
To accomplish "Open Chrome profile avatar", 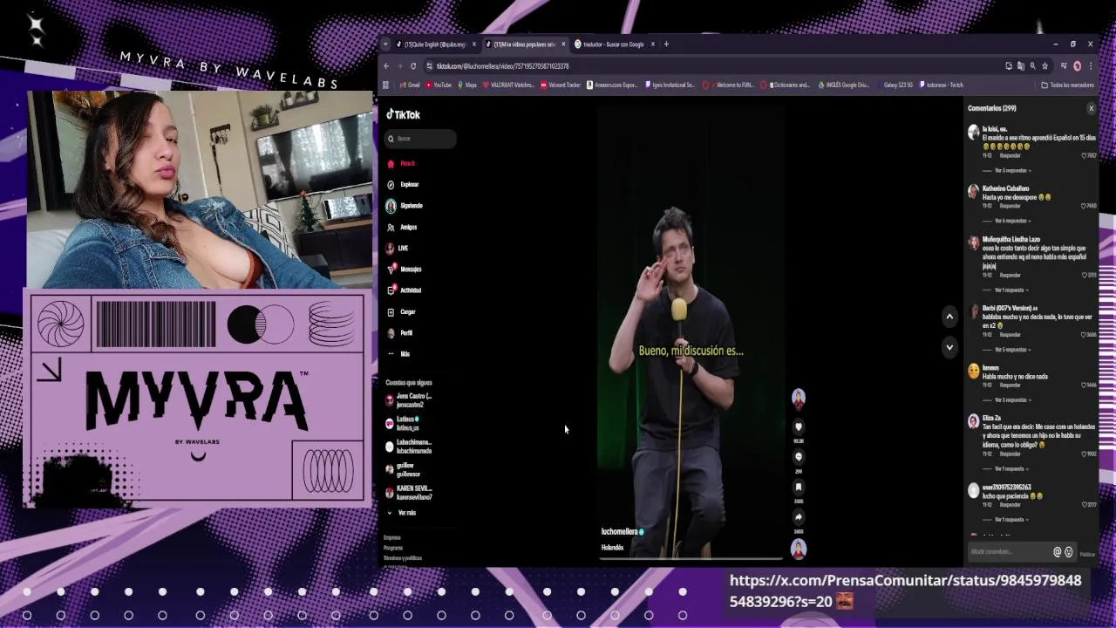I will 1077,66.
